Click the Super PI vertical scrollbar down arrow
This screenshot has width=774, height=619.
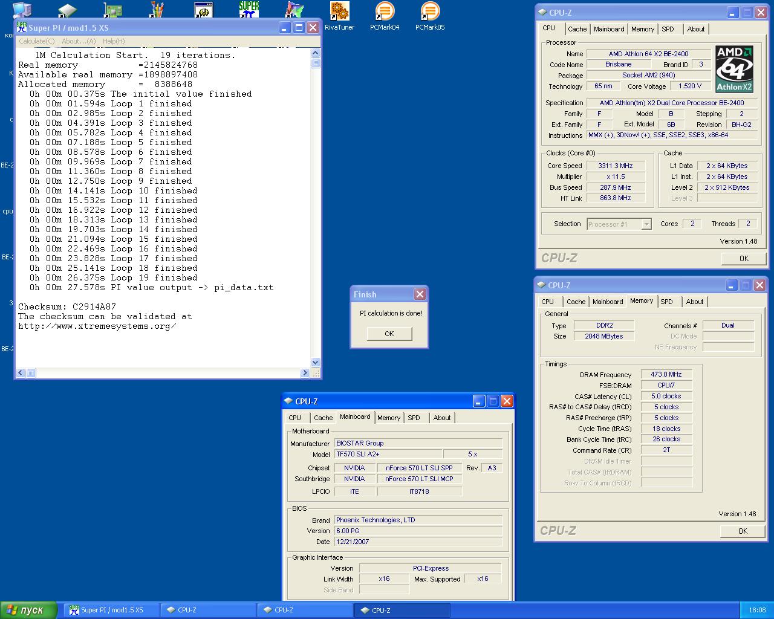[315, 363]
